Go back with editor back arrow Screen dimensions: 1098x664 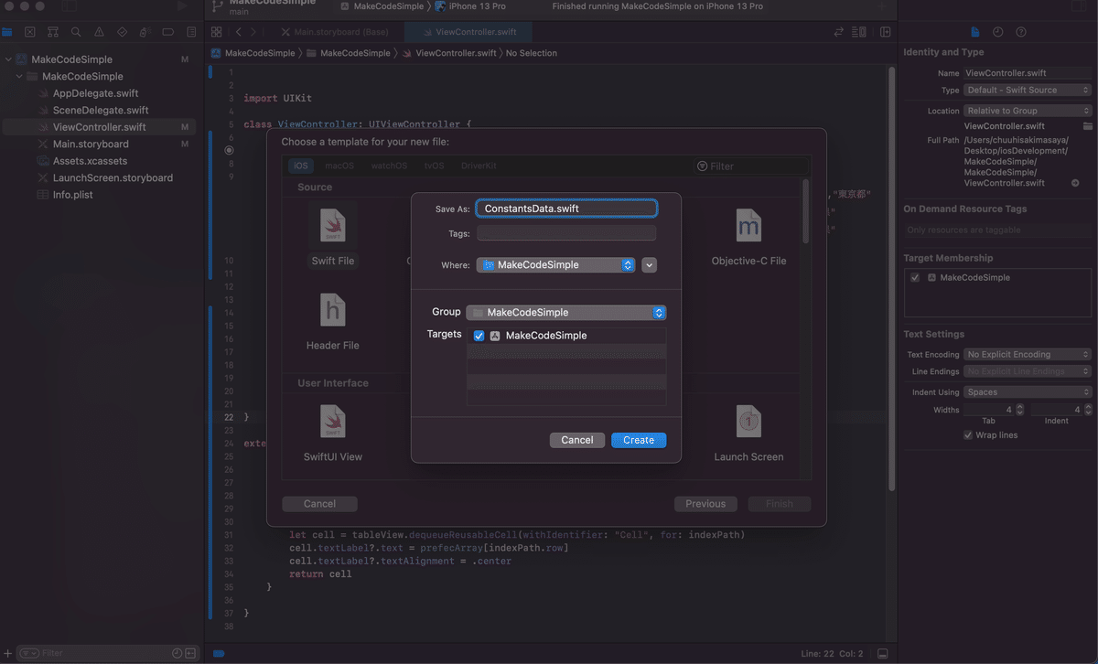(x=239, y=32)
